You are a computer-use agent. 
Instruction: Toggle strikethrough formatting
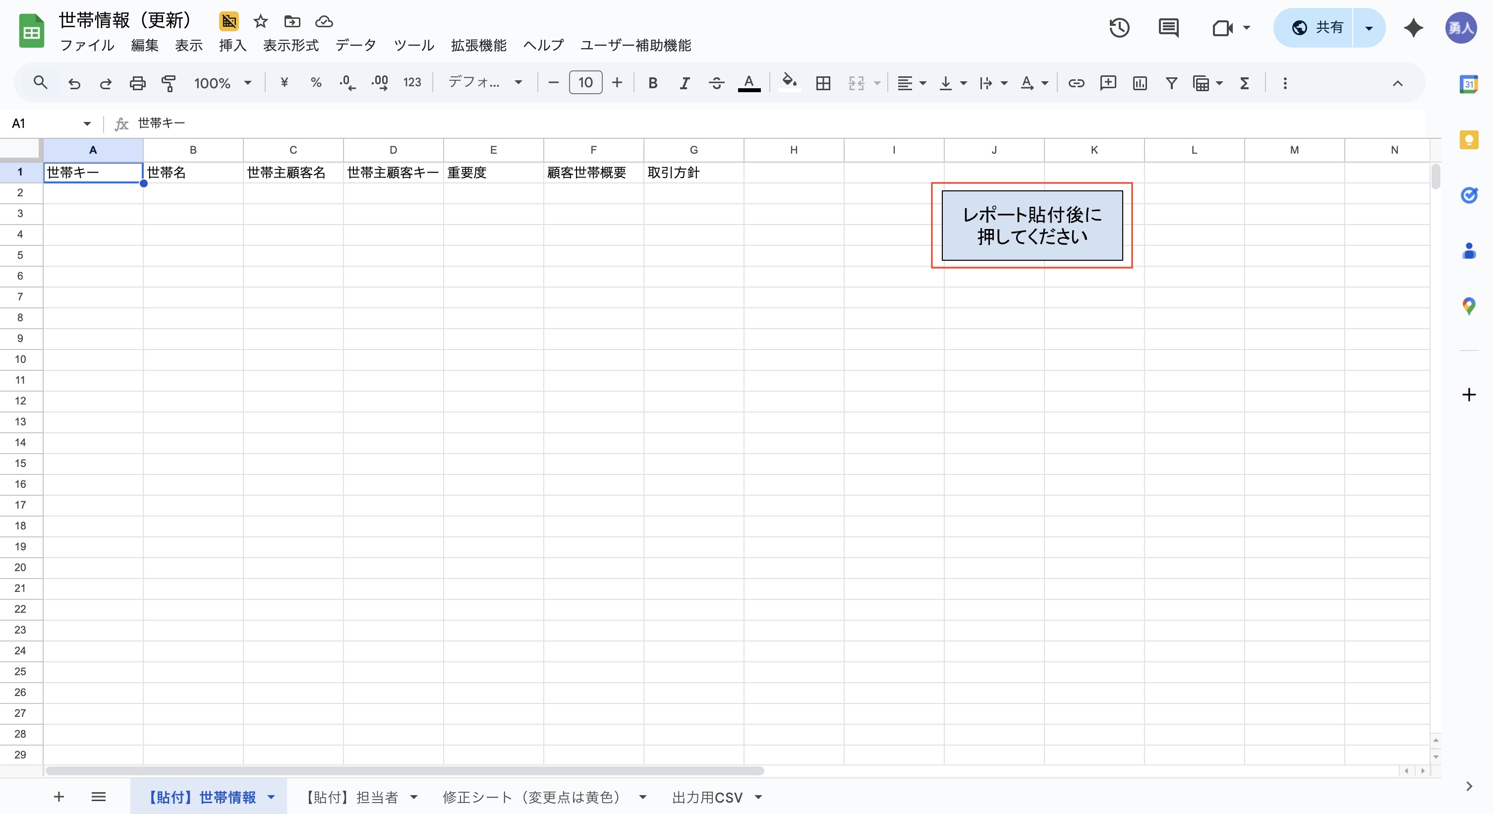[x=716, y=83]
